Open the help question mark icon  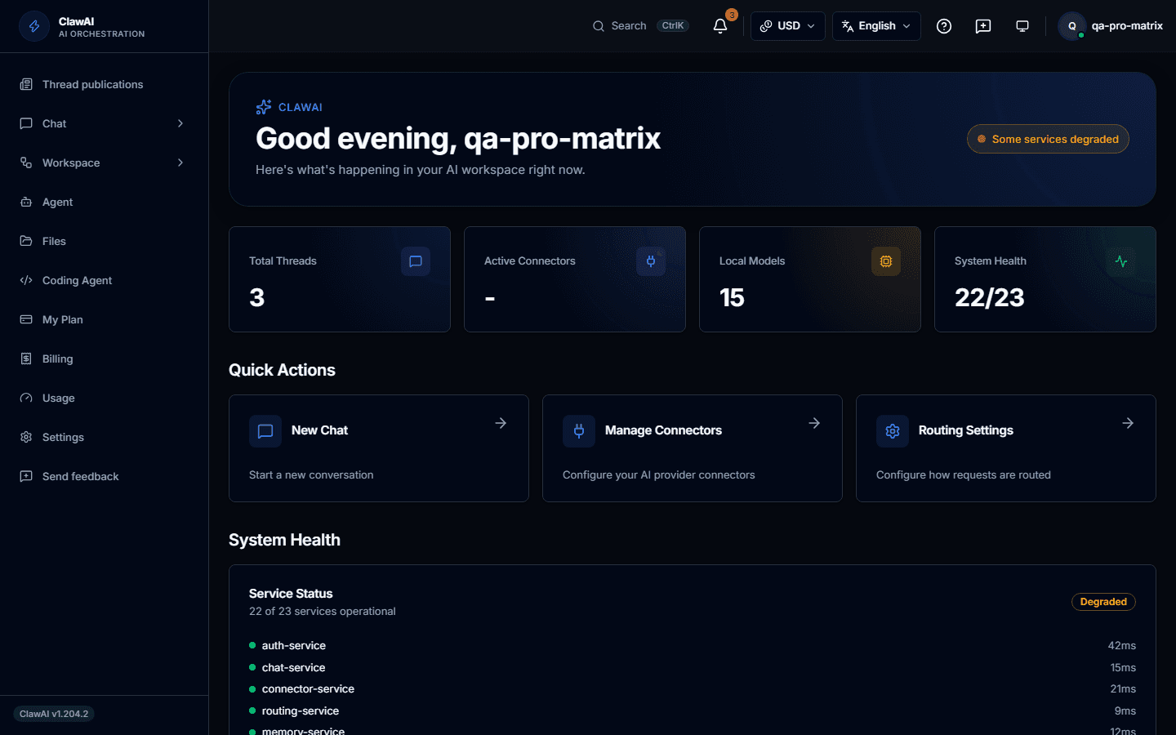tap(944, 26)
